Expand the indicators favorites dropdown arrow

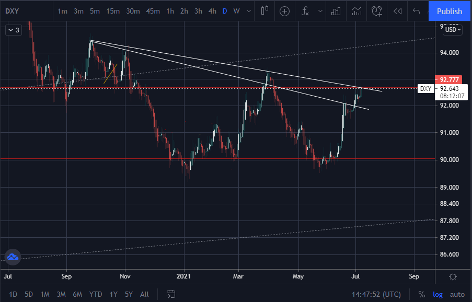click(320, 11)
